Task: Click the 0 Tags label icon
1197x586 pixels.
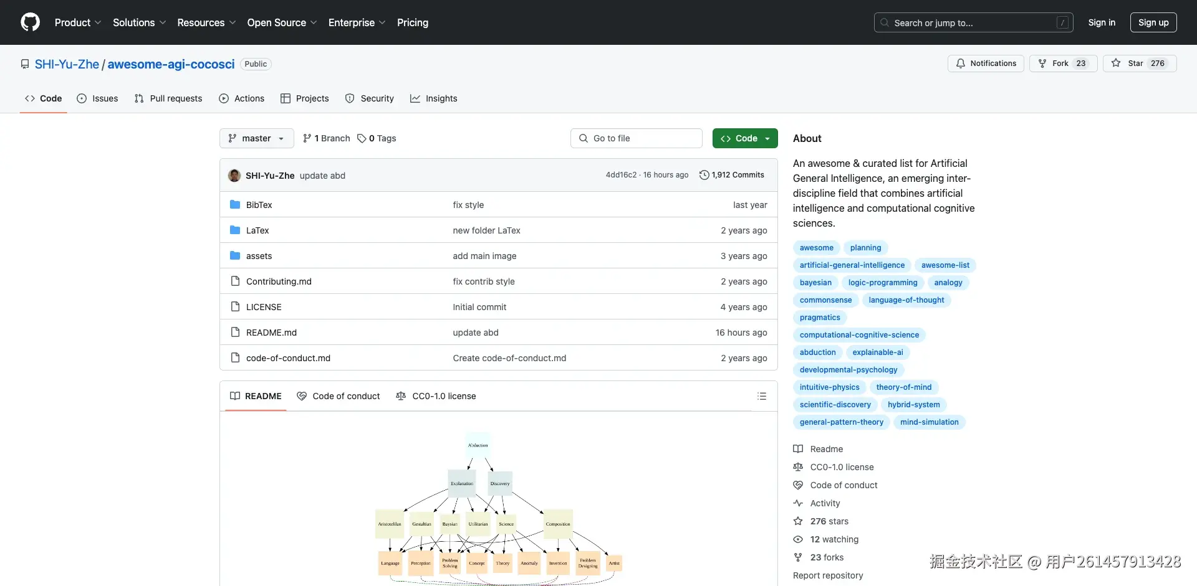Action: pos(362,138)
